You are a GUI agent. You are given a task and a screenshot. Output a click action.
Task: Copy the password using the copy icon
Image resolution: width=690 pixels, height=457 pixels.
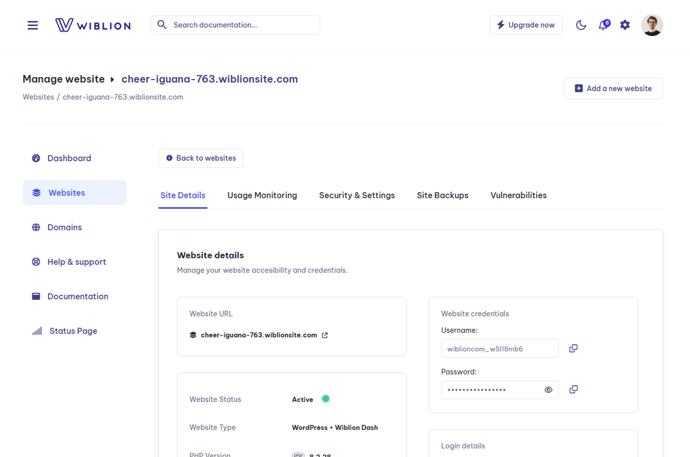tap(573, 389)
